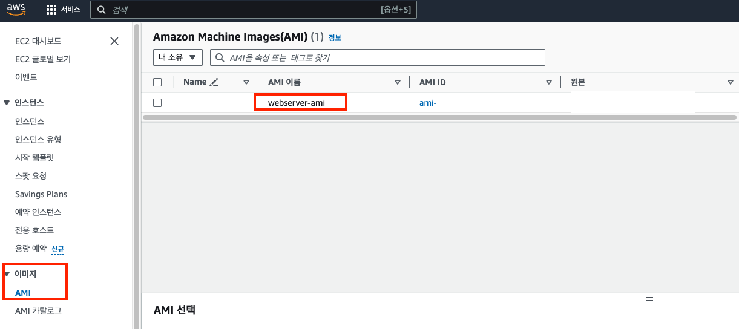Click the 신규 badge next to 용량 예약
Viewport: 739px width, 329px height.
click(x=58, y=249)
